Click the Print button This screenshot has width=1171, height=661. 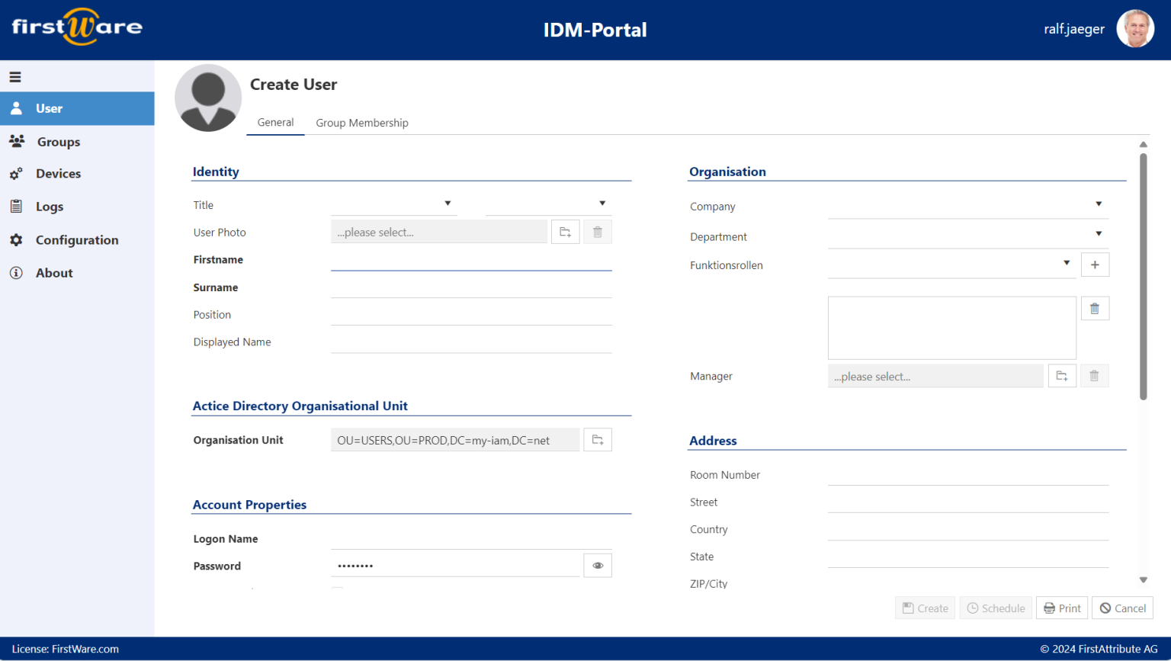coord(1061,608)
